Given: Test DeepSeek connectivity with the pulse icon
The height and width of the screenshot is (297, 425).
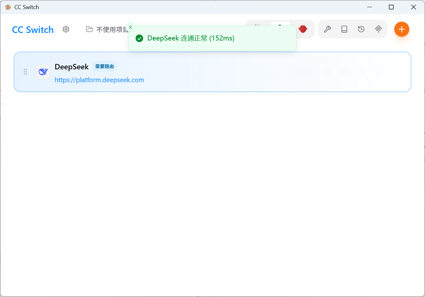Looking at the screenshot, I should pos(362,72).
